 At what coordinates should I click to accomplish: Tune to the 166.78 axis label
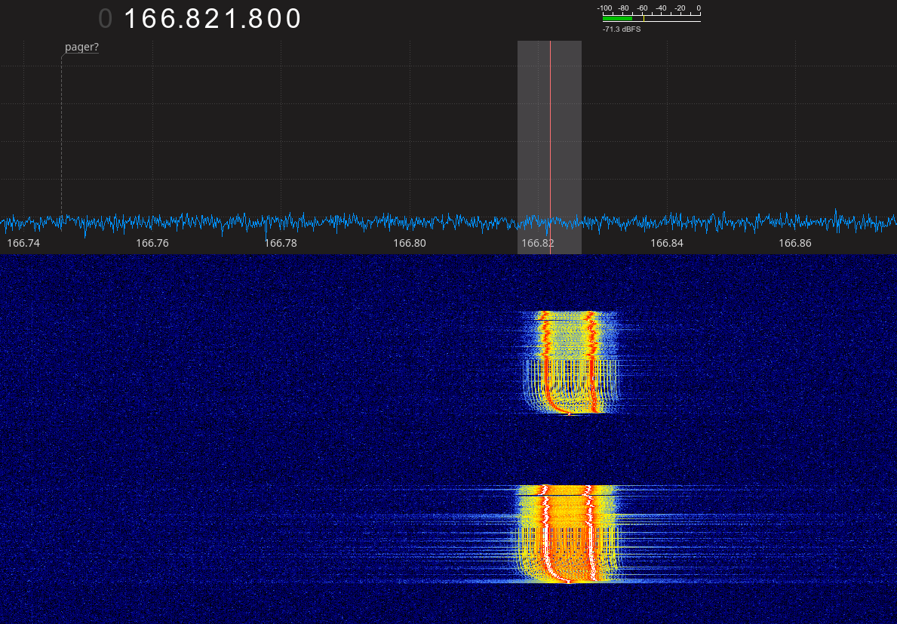281,243
